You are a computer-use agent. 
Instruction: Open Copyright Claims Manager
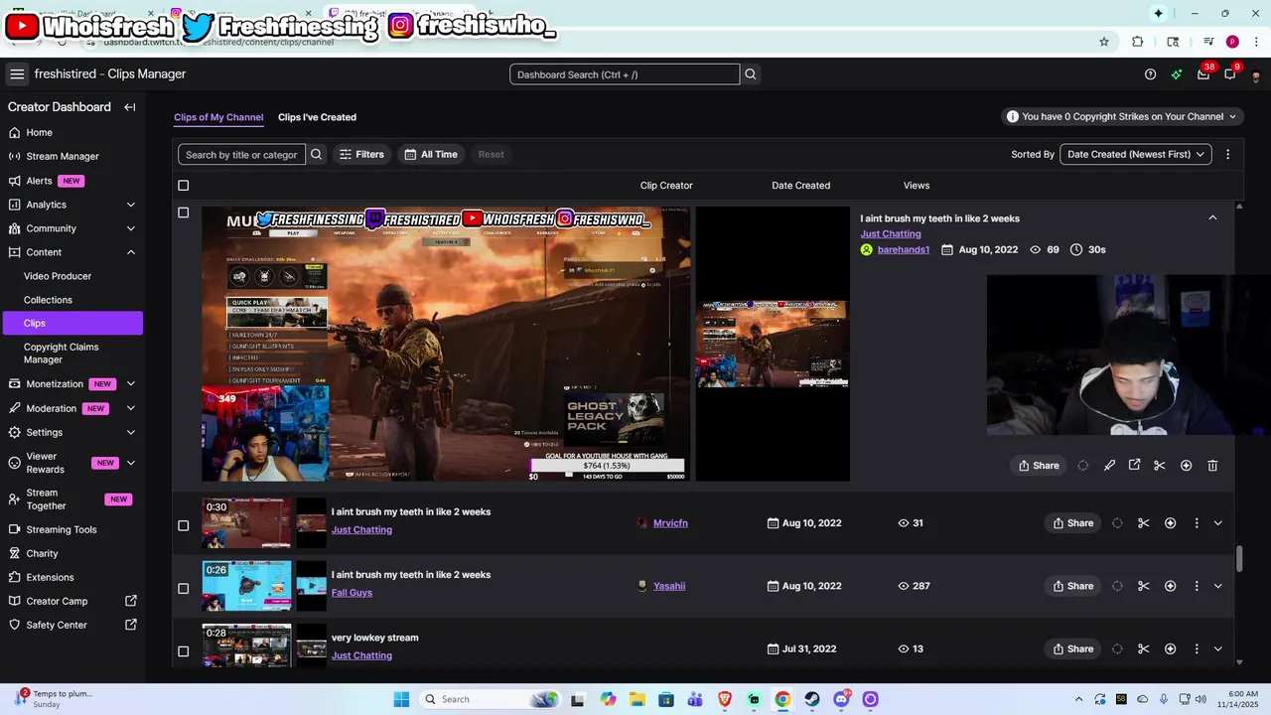61,354
